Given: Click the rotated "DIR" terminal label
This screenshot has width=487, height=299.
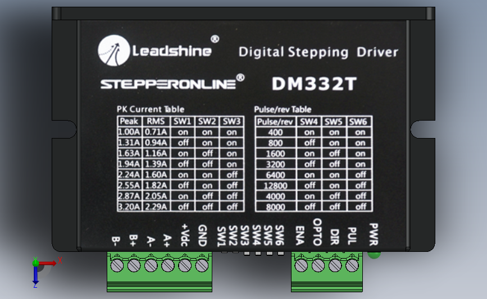Looking at the screenshot, I should [335, 237].
